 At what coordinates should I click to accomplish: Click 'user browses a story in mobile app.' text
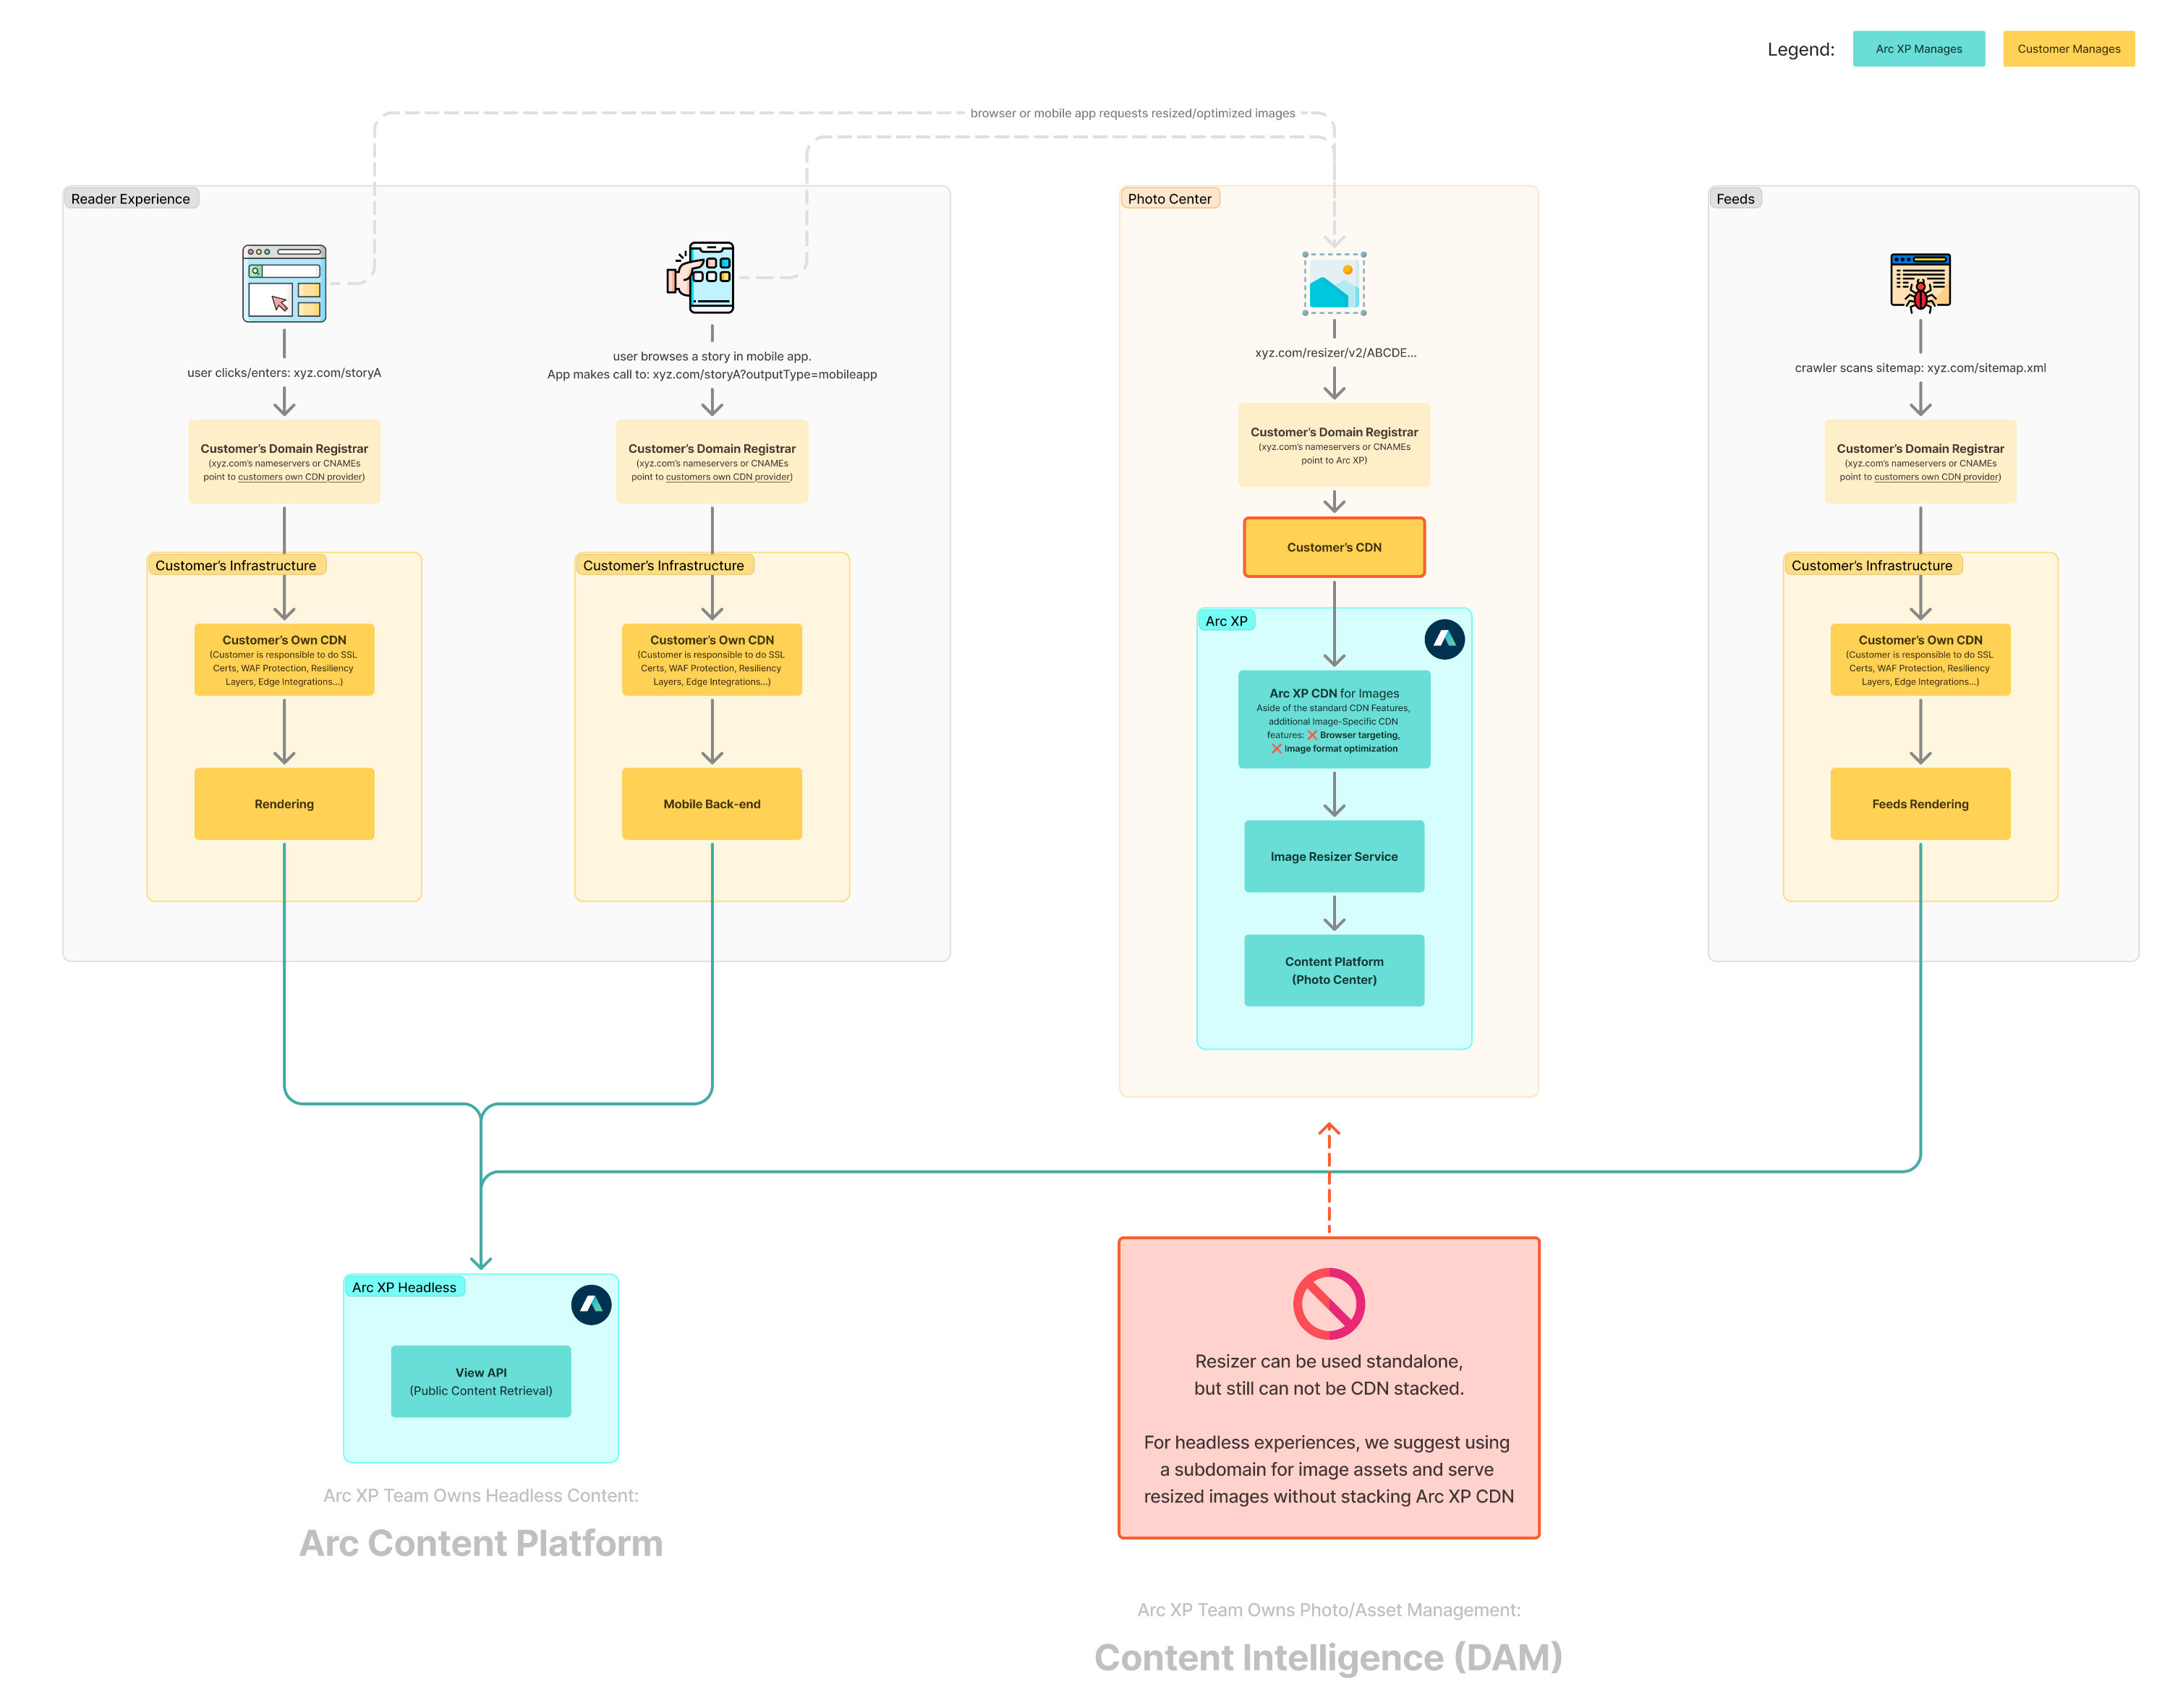712,356
